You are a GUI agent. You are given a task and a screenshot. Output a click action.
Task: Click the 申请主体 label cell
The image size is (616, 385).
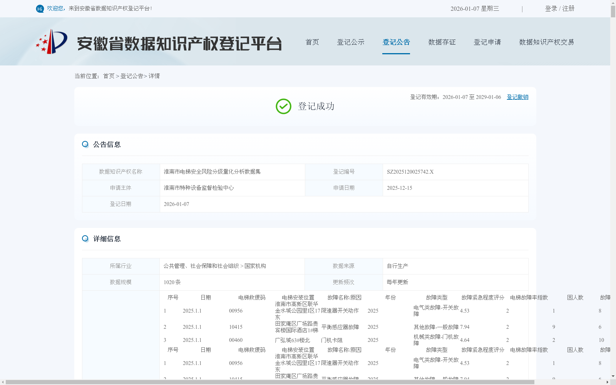121,188
